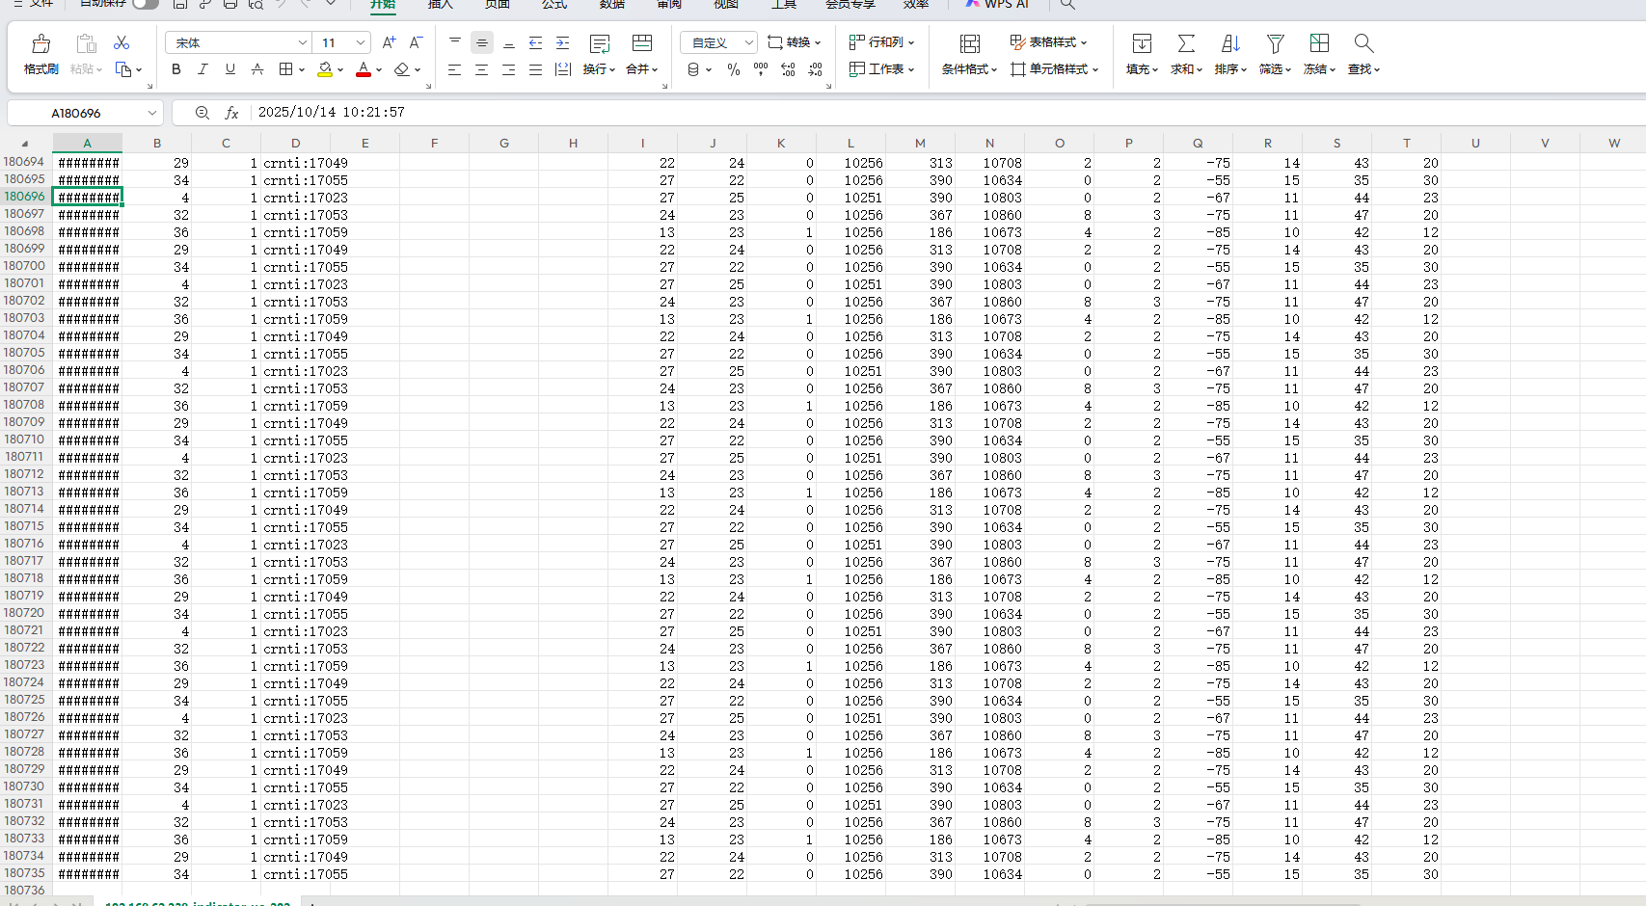Click the Cut scissors icon

tap(121, 43)
